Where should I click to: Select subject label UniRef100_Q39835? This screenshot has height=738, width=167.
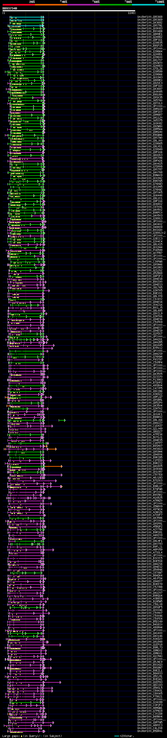coord(150,43)
